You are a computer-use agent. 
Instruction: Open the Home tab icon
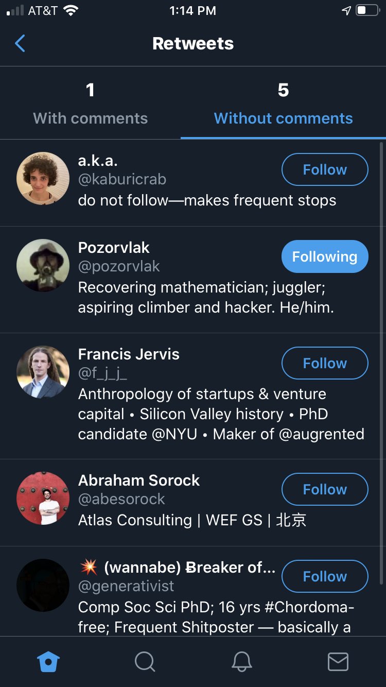[49, 662]
